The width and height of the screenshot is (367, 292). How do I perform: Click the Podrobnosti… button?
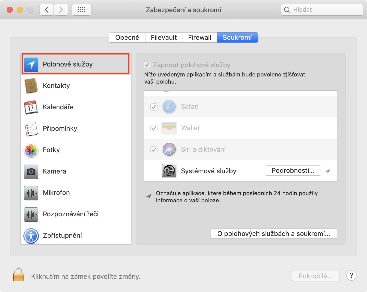293,170
